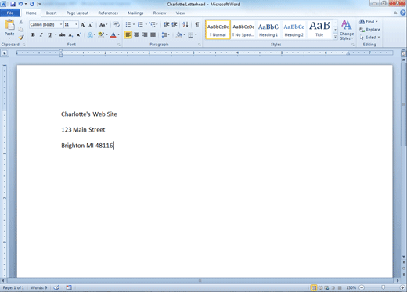Click Clear Formatting icon
Screen dimensions: 407x292
point(117,24)
